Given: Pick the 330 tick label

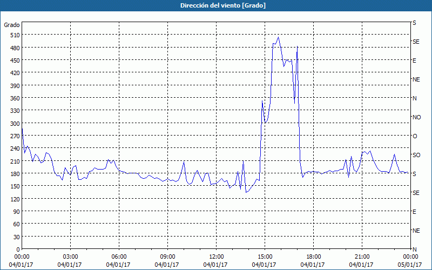Looking at the screenshot, I should pos(15,111).
